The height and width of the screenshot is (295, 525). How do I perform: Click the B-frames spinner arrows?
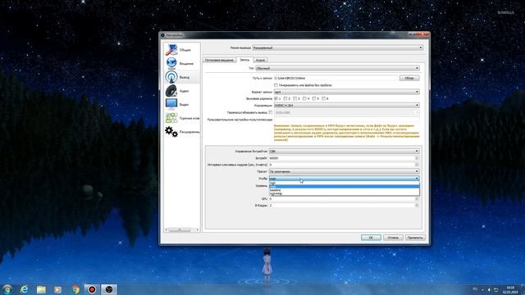(417, 206)
